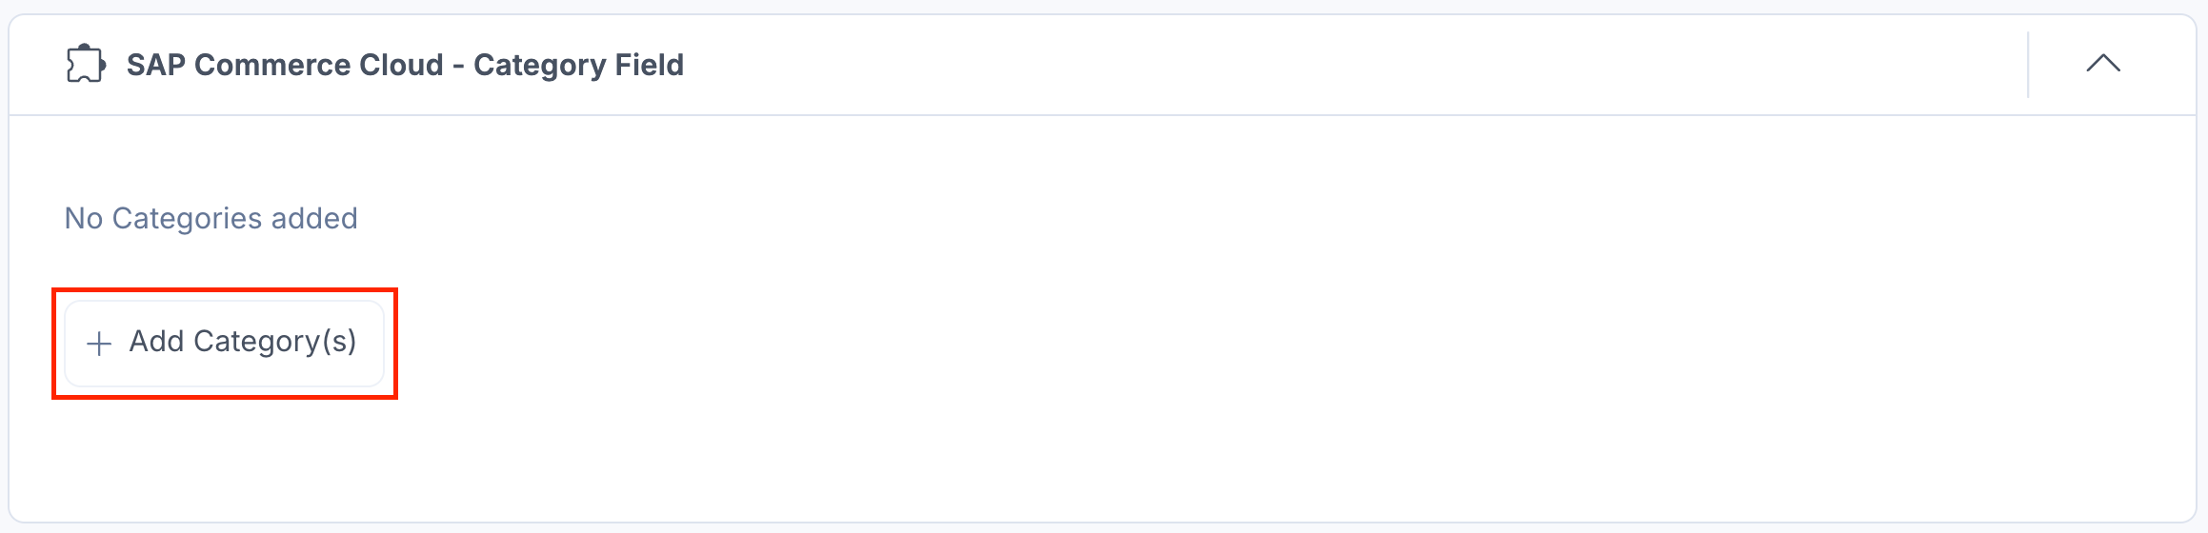Viewport: 2208px width, 533px height.
Task: Click the puzzle-piece extension icon
Action: [x=86, y=64]
